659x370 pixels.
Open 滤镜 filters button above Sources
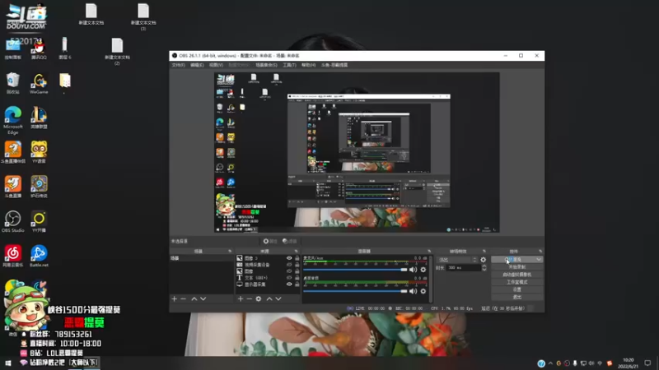[290, 241]
